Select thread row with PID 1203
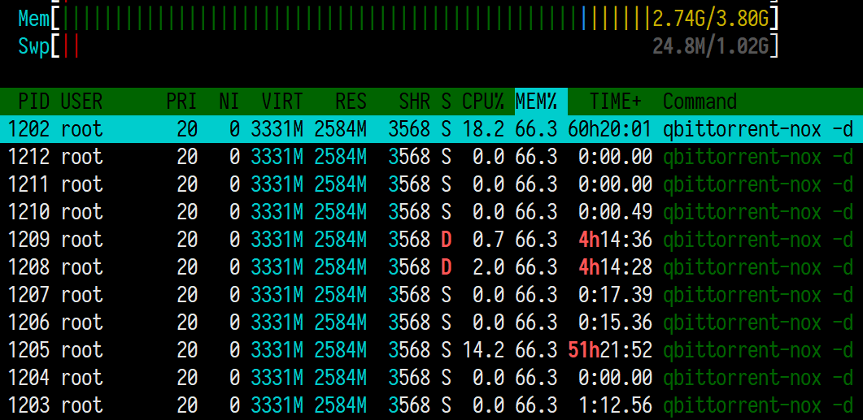The width and height of the screenshot is (863, 420). pyautogui.click(x=431, y=405)
